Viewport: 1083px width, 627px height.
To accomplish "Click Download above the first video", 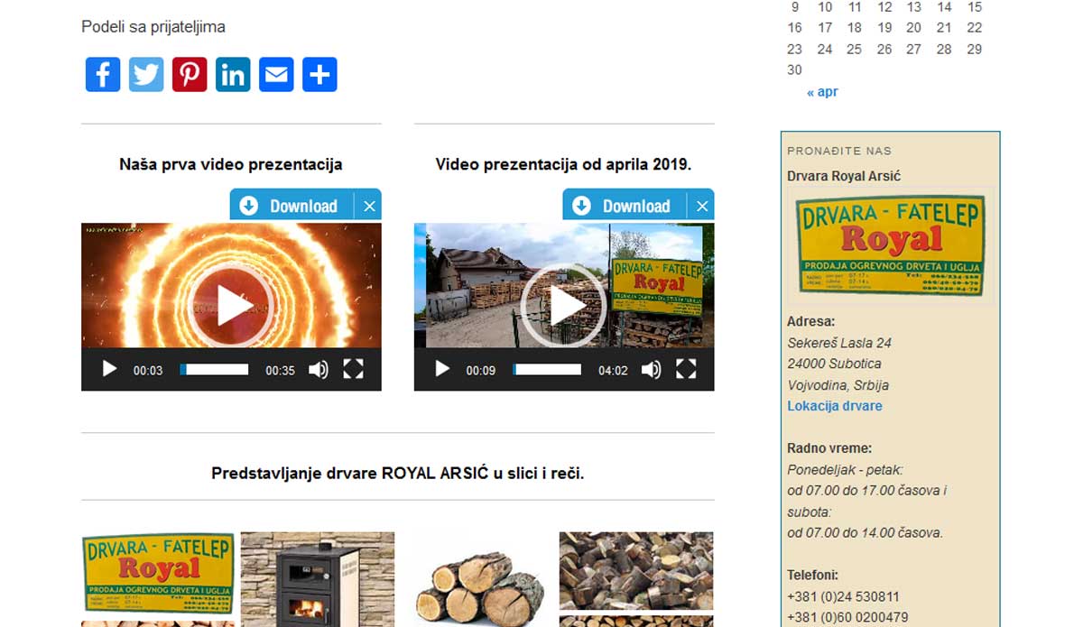I will [292, 206].
